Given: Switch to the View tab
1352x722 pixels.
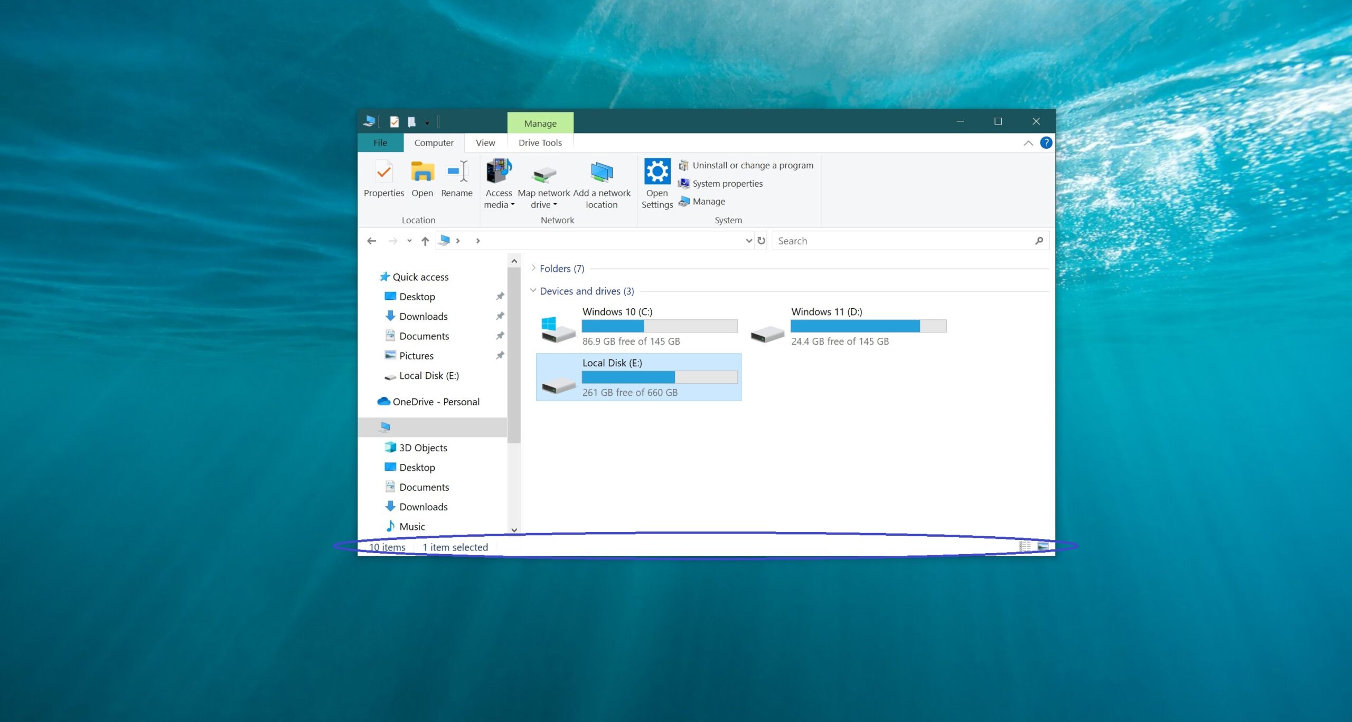Looking at the screenshot, I should (485, 142).
